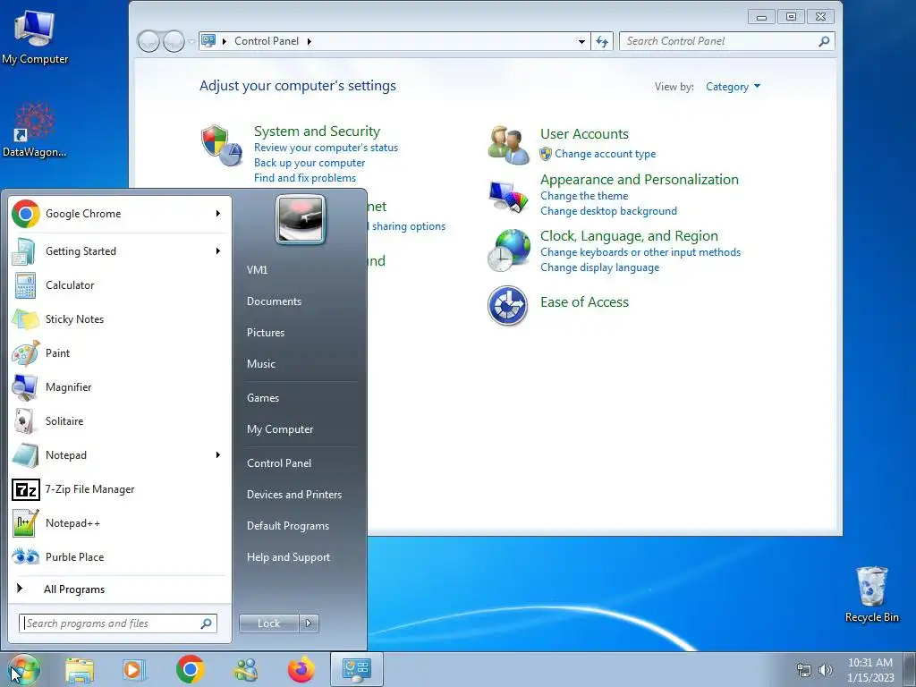Image resolution: width=916 pixels, height=687 pixels.
Task: Click the Ease of Access icon
Action: pos(508,305)
